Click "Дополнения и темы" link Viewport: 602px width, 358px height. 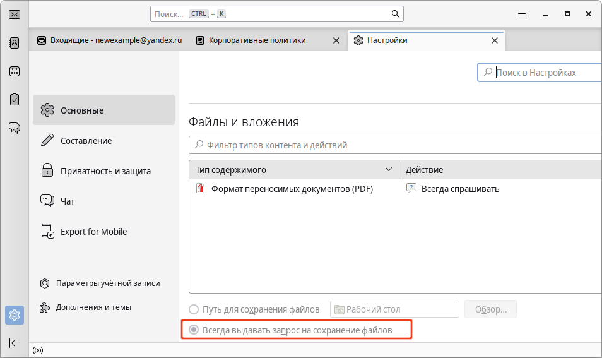pyautogui.click(x=93, y=307)
